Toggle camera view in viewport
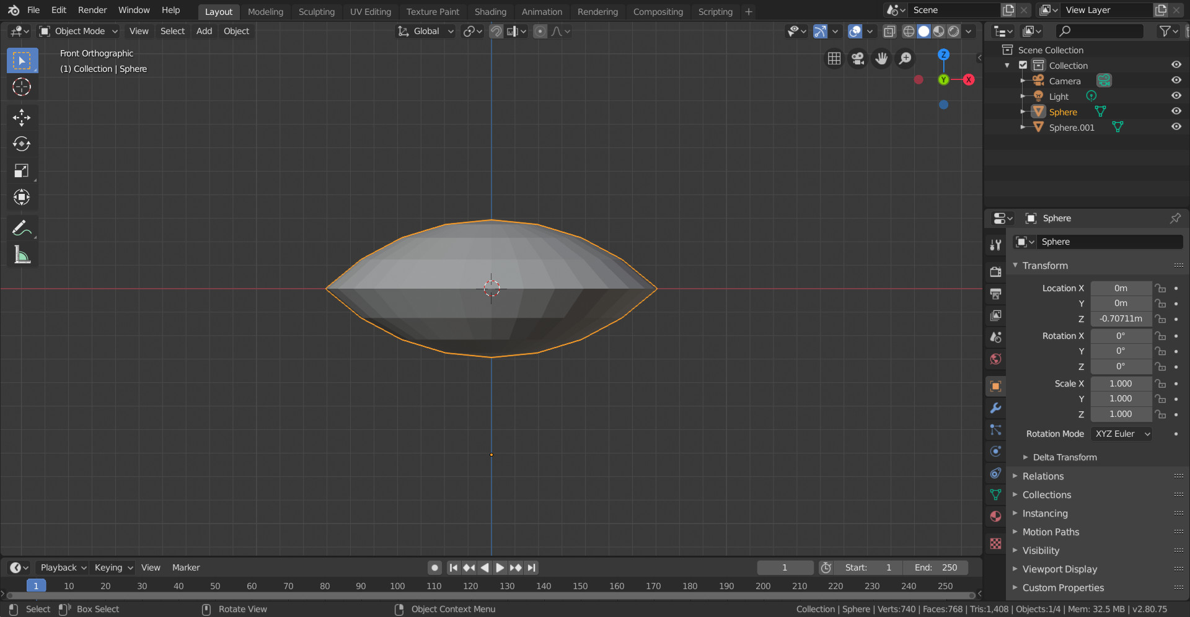Screen dimensions: 1190x617 [858, 58]
